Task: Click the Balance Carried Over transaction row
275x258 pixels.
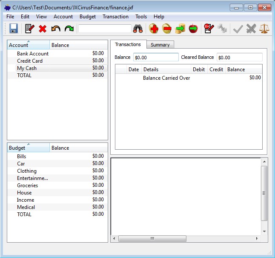Action: coord(166,78)
